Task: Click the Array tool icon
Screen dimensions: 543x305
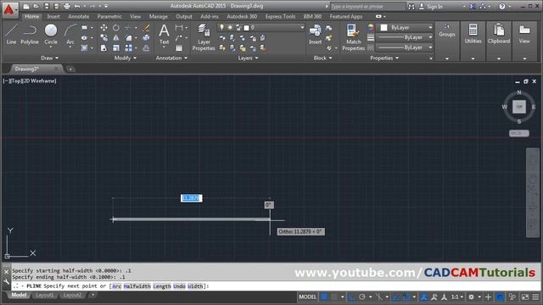Action: pos(128,48)
